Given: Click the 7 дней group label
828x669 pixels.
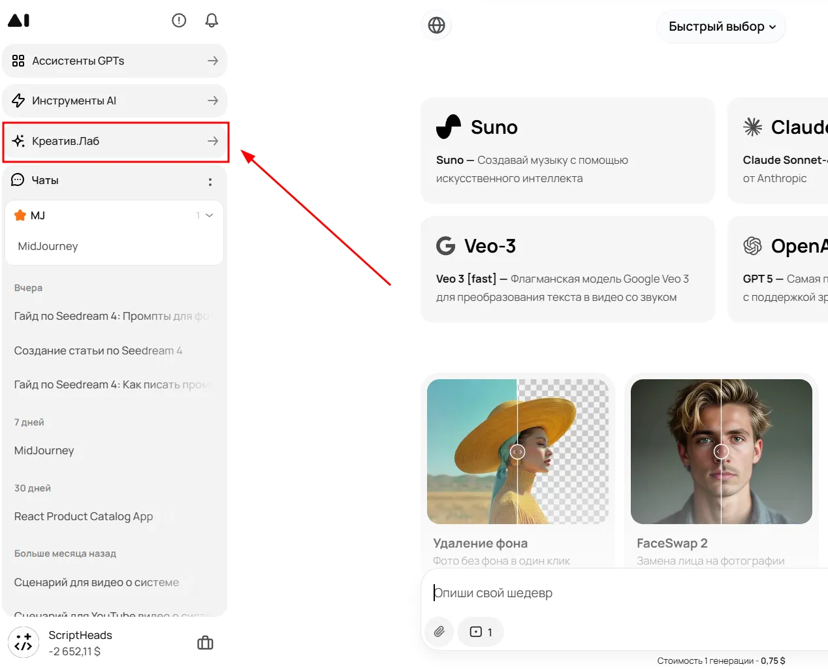Looking at the screenshot, I should (29, 422).
